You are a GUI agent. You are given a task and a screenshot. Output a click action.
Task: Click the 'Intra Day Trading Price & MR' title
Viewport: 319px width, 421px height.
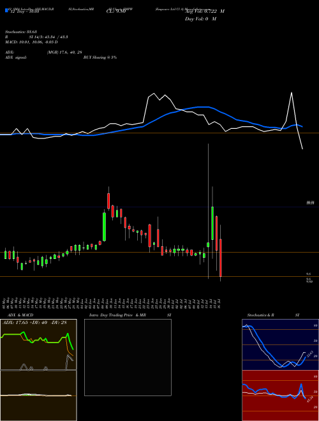click(x=117, y=315)
